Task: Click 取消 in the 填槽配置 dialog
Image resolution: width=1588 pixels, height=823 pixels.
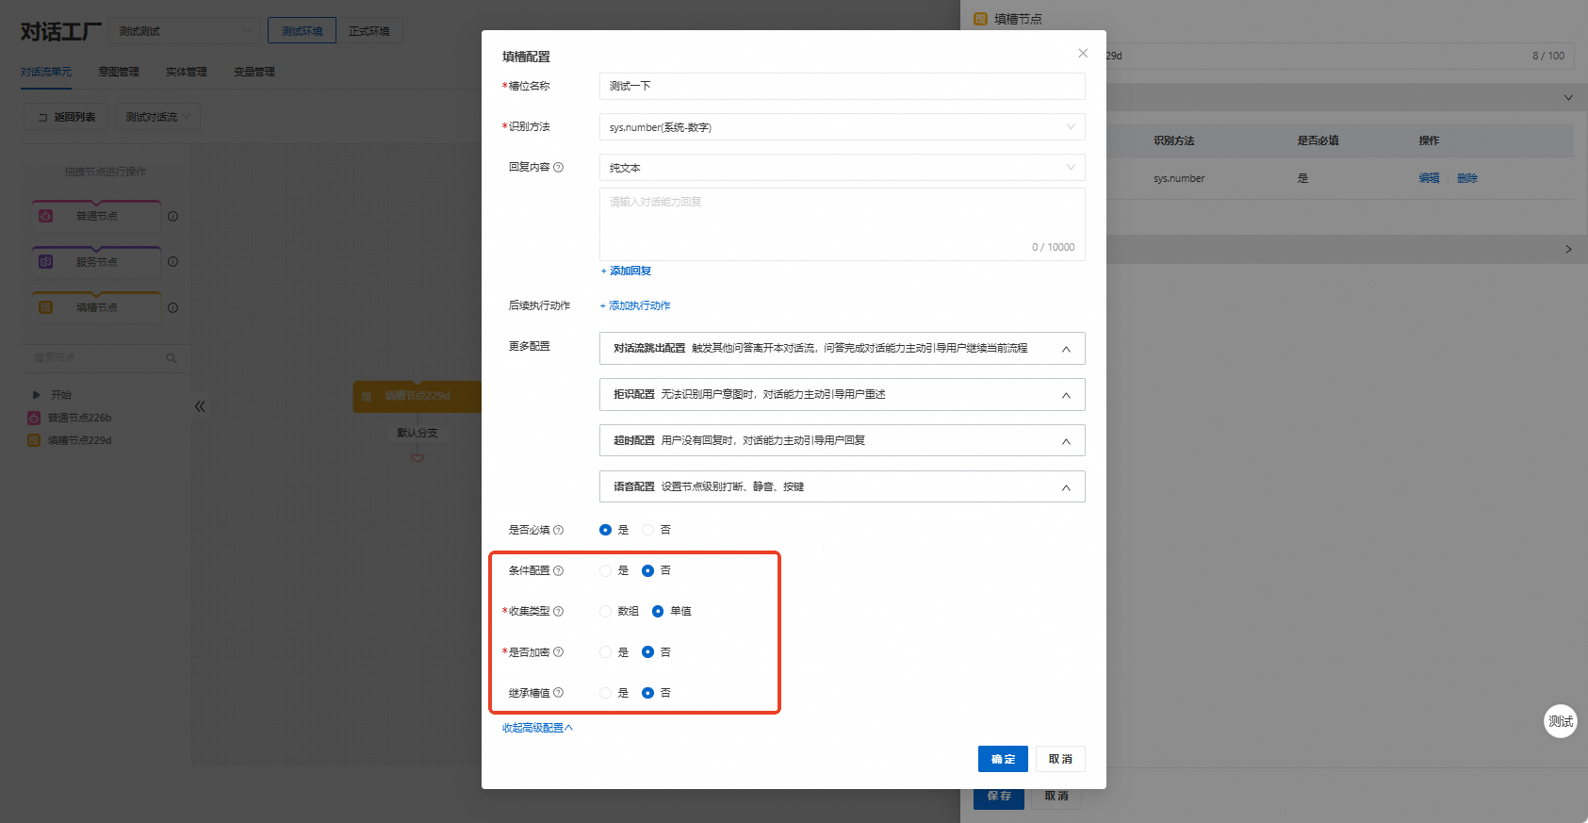Action: 1060,759
